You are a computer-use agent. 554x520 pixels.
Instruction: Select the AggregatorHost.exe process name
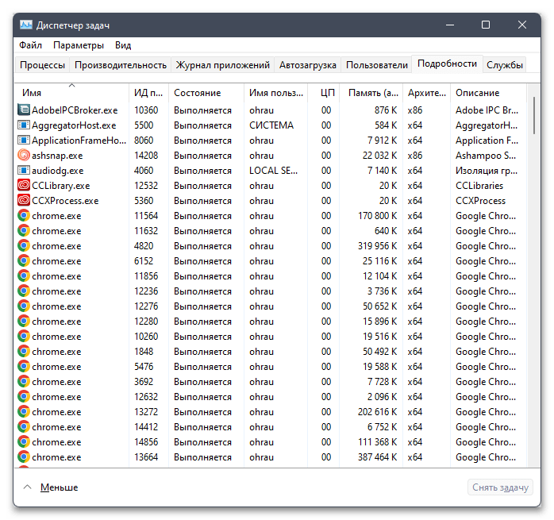[x=74, y=125]
